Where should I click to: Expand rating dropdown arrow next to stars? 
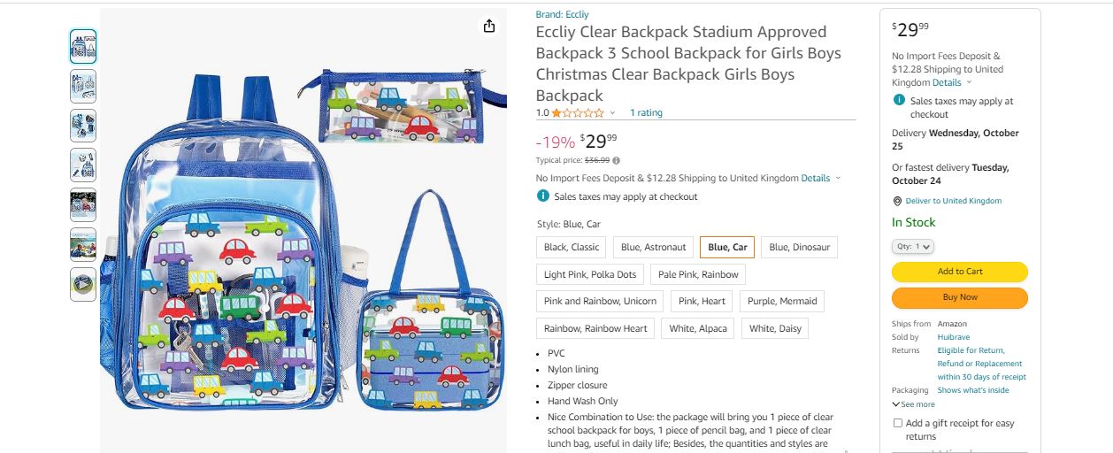(612, 113)
